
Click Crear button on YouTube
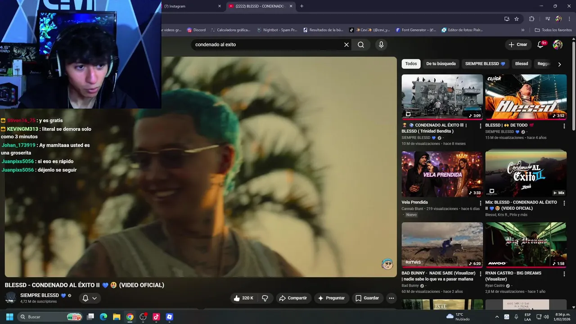pyautogui.click(x=518, y=45)
